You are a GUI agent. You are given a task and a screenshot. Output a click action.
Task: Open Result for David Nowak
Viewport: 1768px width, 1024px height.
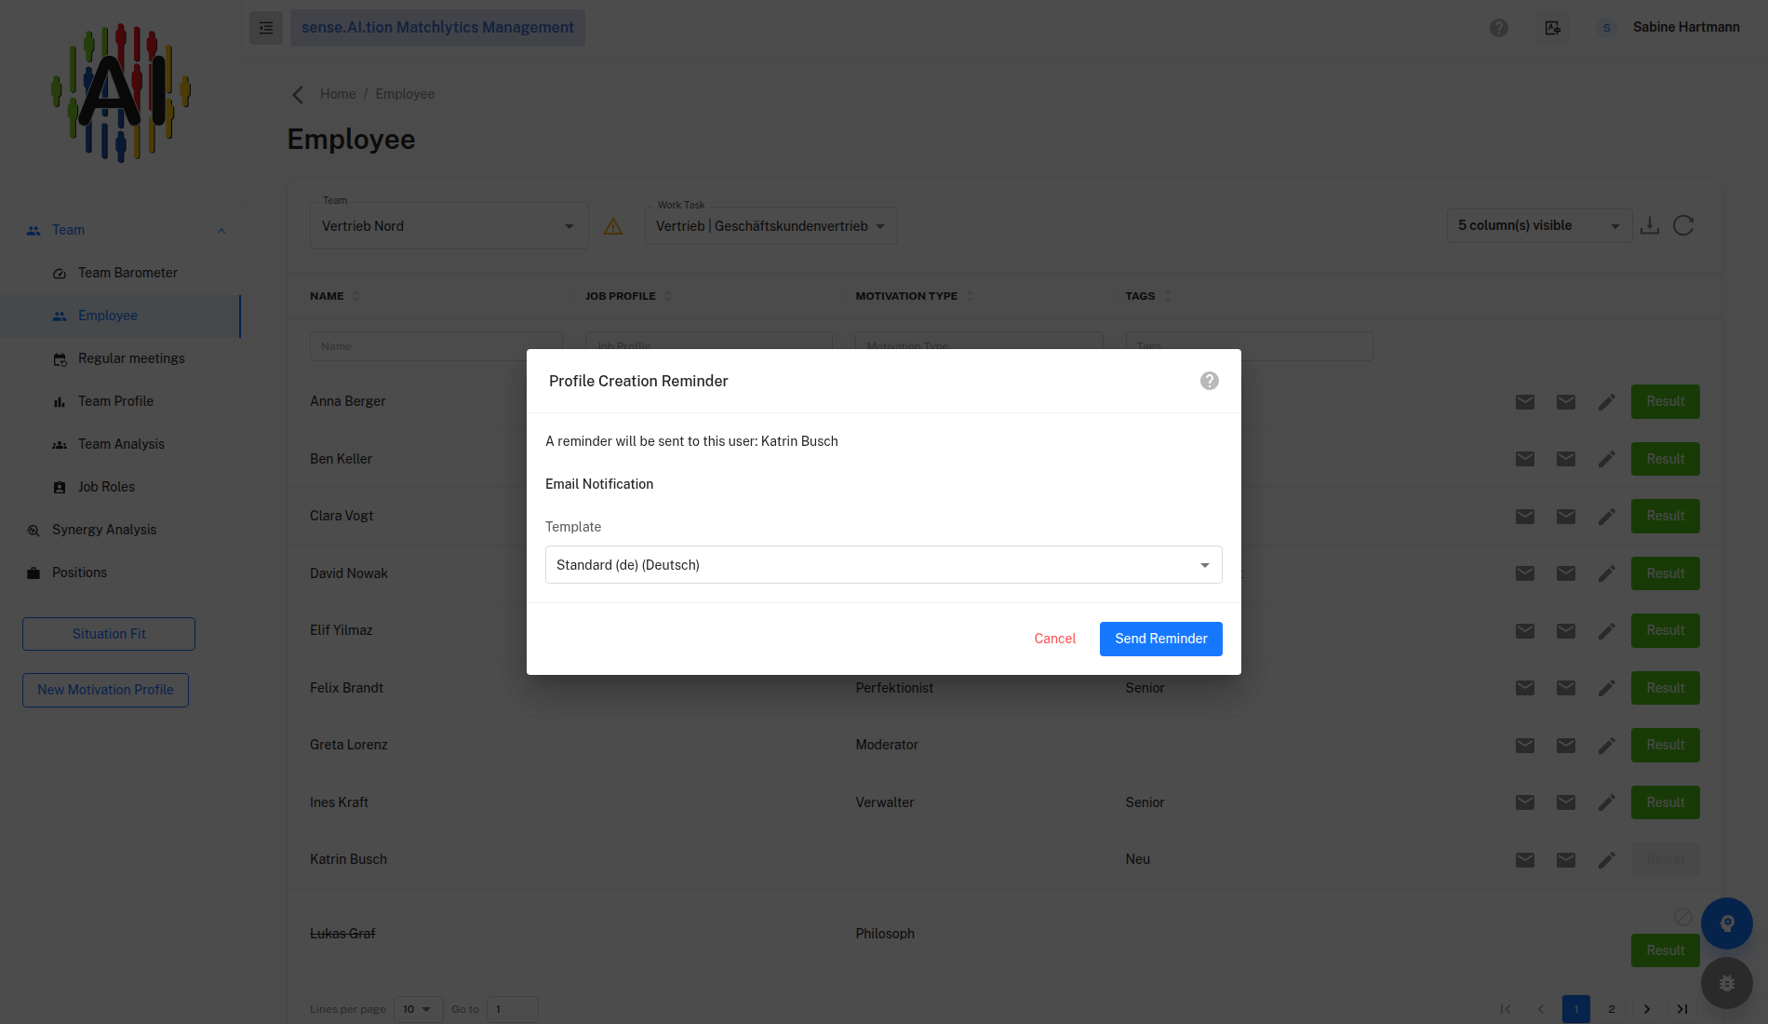point(1665,573)
